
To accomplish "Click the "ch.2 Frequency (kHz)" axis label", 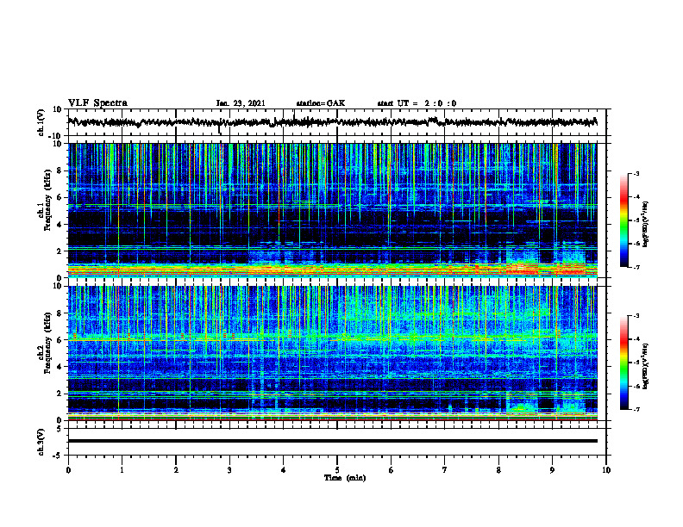I will point(45,344).
